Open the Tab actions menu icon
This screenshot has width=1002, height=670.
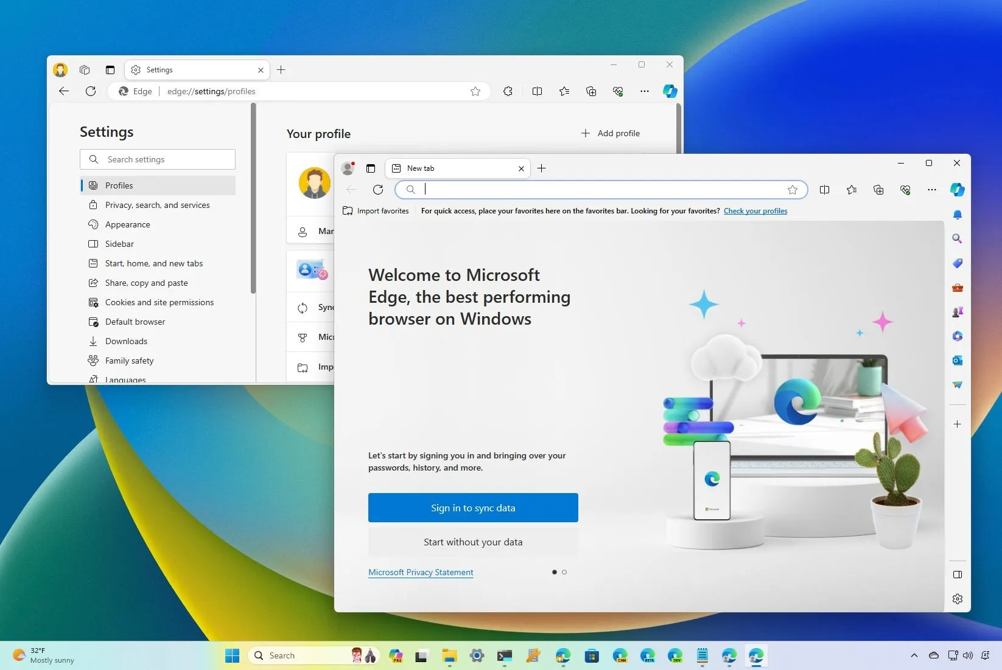(x=370, y=168)
